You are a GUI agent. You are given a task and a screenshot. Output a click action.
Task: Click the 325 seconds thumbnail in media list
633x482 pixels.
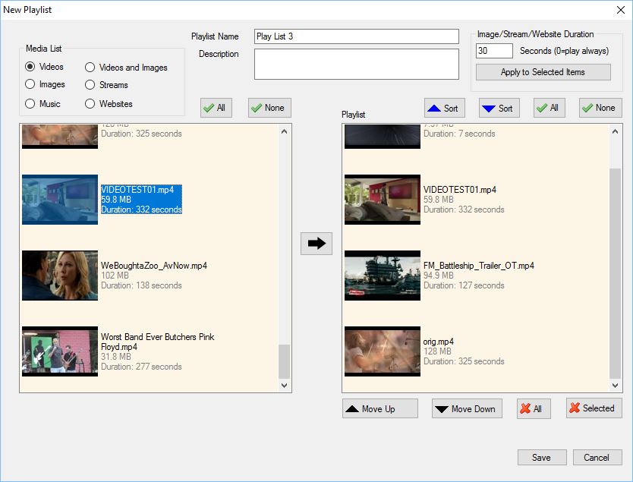(x=60, y=137)
